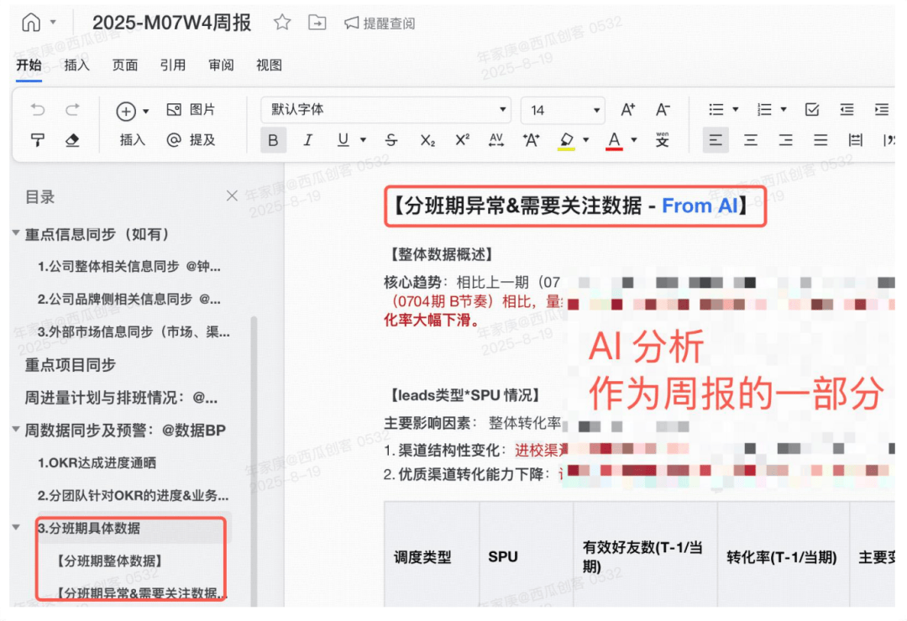Apply the yellow highlight color
907x621 pixels.
(567, 140)
